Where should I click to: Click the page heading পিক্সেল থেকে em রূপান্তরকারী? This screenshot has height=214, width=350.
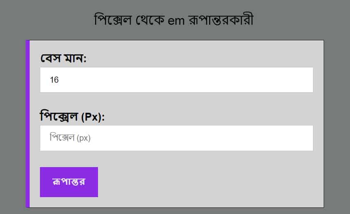[x=173, y=20]
